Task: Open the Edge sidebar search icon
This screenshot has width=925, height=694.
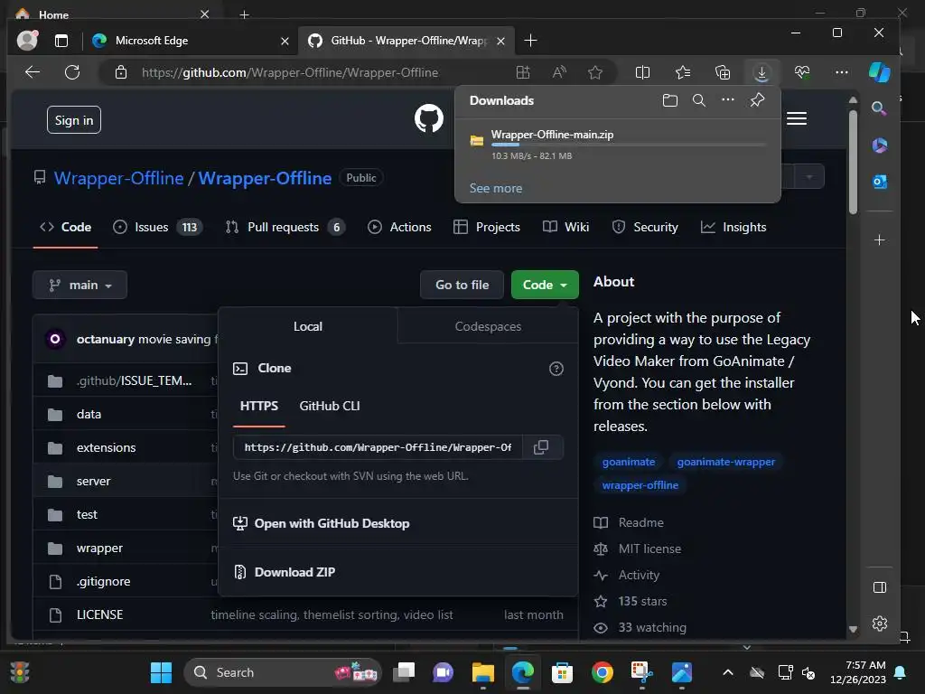Action: [879, 108]
